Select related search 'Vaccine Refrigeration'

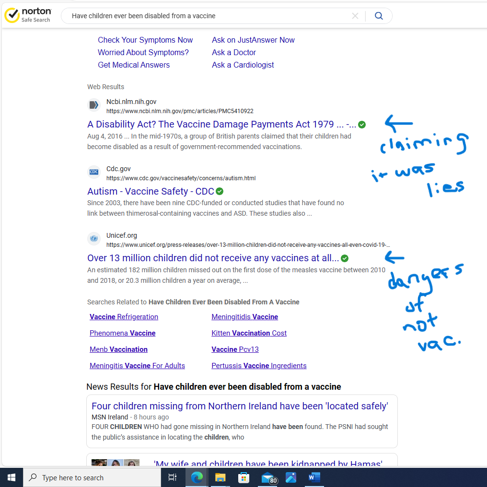tap(124, 317)
